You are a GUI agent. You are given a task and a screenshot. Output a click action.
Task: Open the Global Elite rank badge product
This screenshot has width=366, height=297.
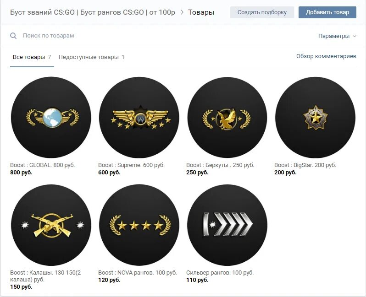(51, 118)
